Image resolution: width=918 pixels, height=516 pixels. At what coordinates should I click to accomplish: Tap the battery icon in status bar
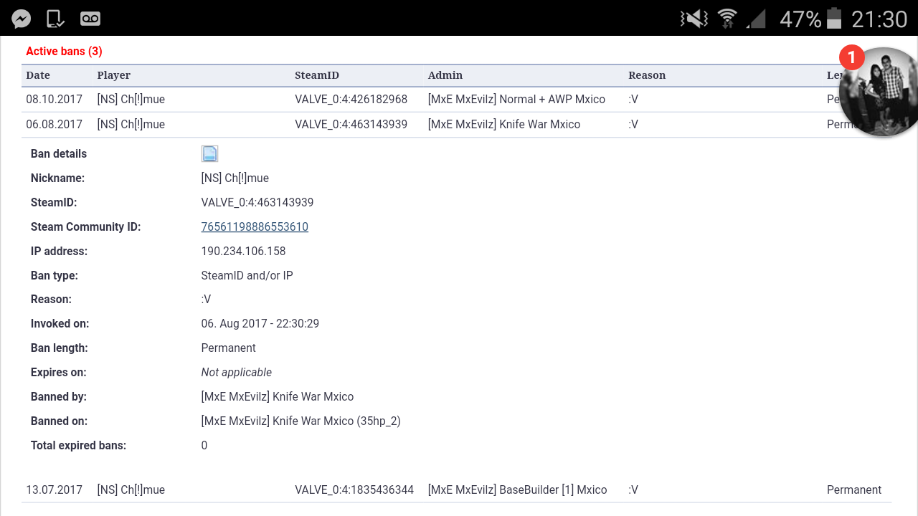pyautogui.click(x=834, y=19)
